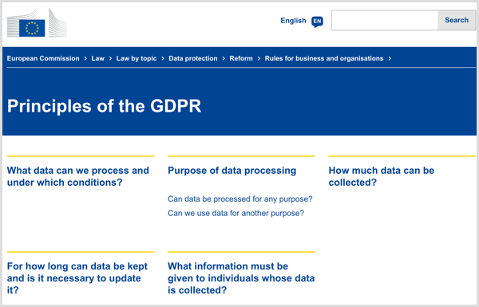
Task: Click the European Commission logo
Action: pos(37,23)
